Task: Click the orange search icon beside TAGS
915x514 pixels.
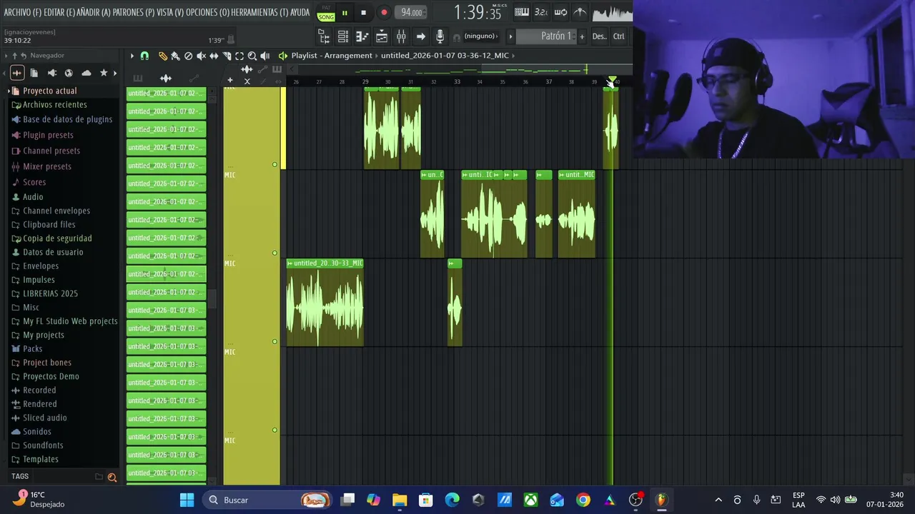Action: click(112, 477)
